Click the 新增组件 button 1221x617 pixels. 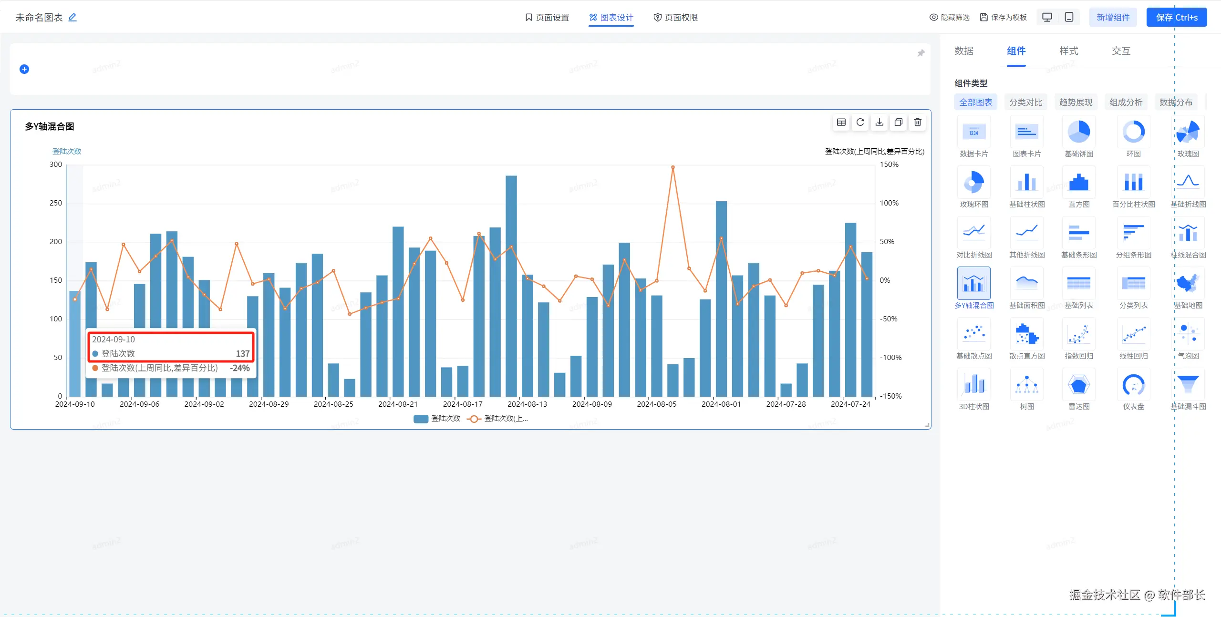[x=1113, y=17]
